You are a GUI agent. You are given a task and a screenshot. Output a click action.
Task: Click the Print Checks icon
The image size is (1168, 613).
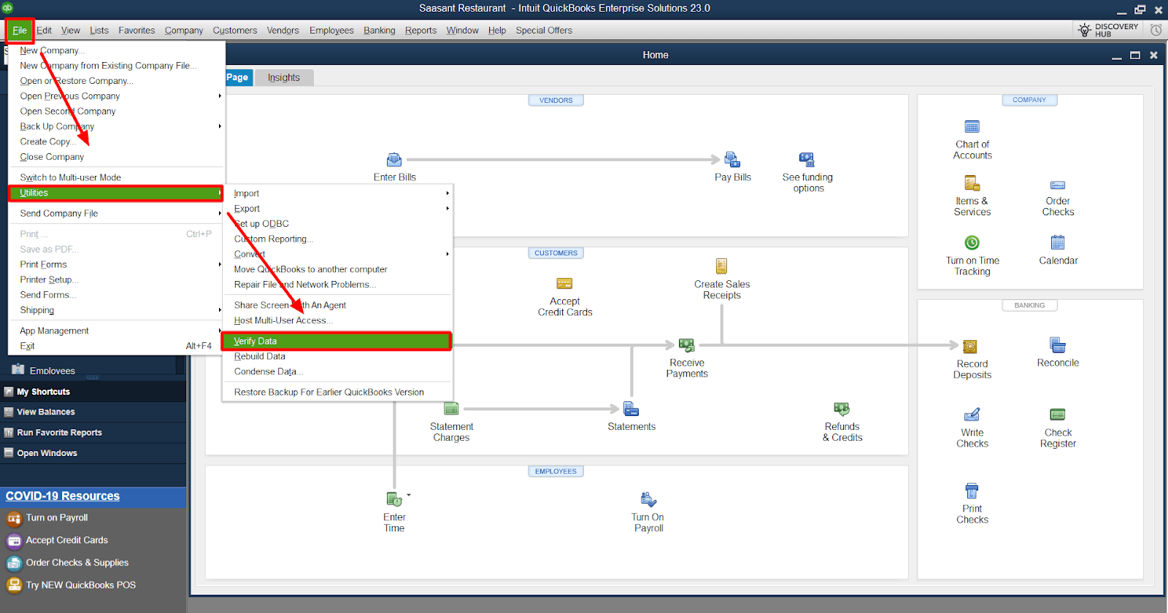(x=972, y=490)
